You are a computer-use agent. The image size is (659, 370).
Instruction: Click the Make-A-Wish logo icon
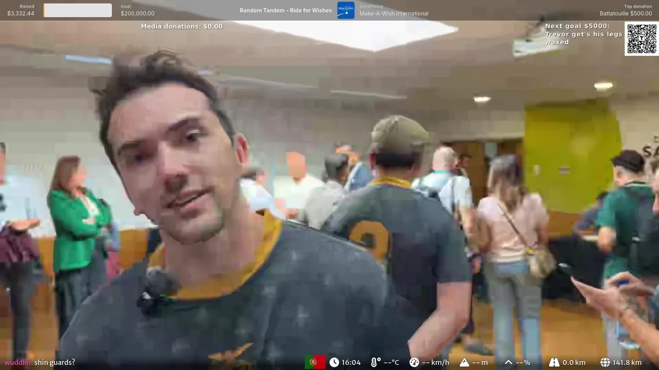(x=345, y=10)
